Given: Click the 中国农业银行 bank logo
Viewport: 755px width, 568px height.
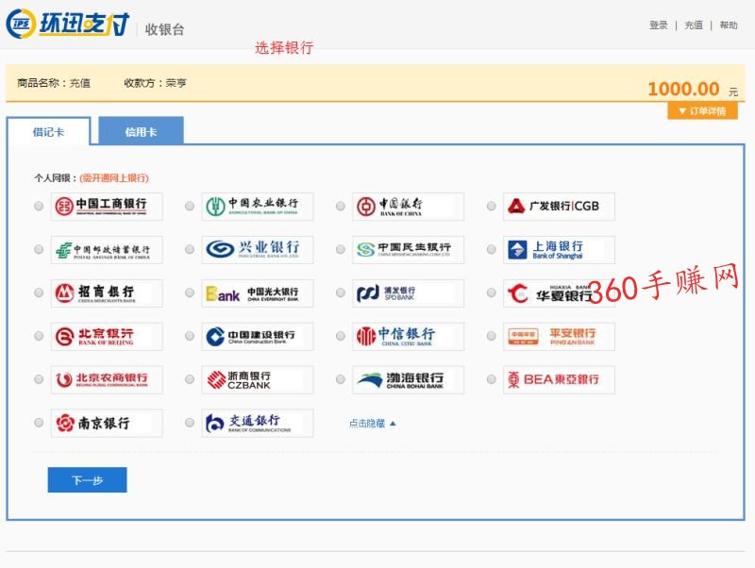Looking at the screenshot, I should coord(257,207).
